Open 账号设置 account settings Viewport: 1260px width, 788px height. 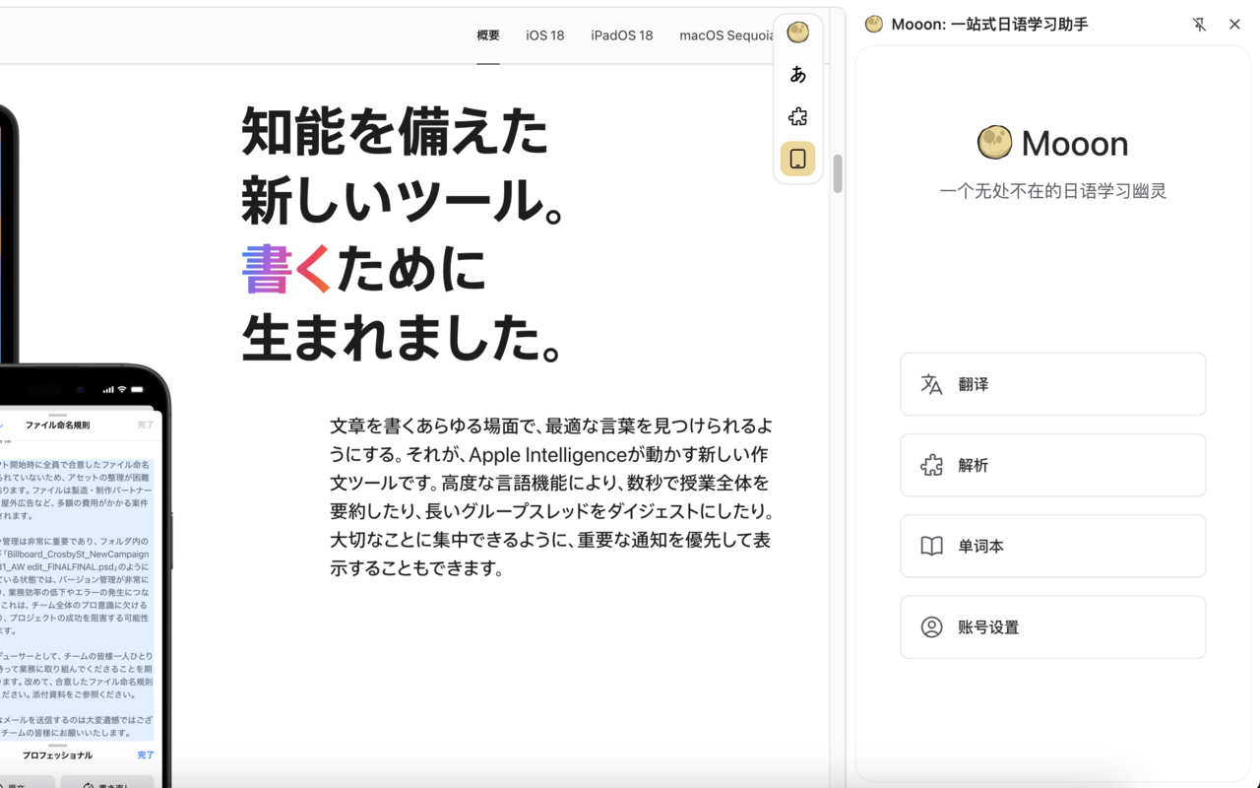tap(1053, 626)
